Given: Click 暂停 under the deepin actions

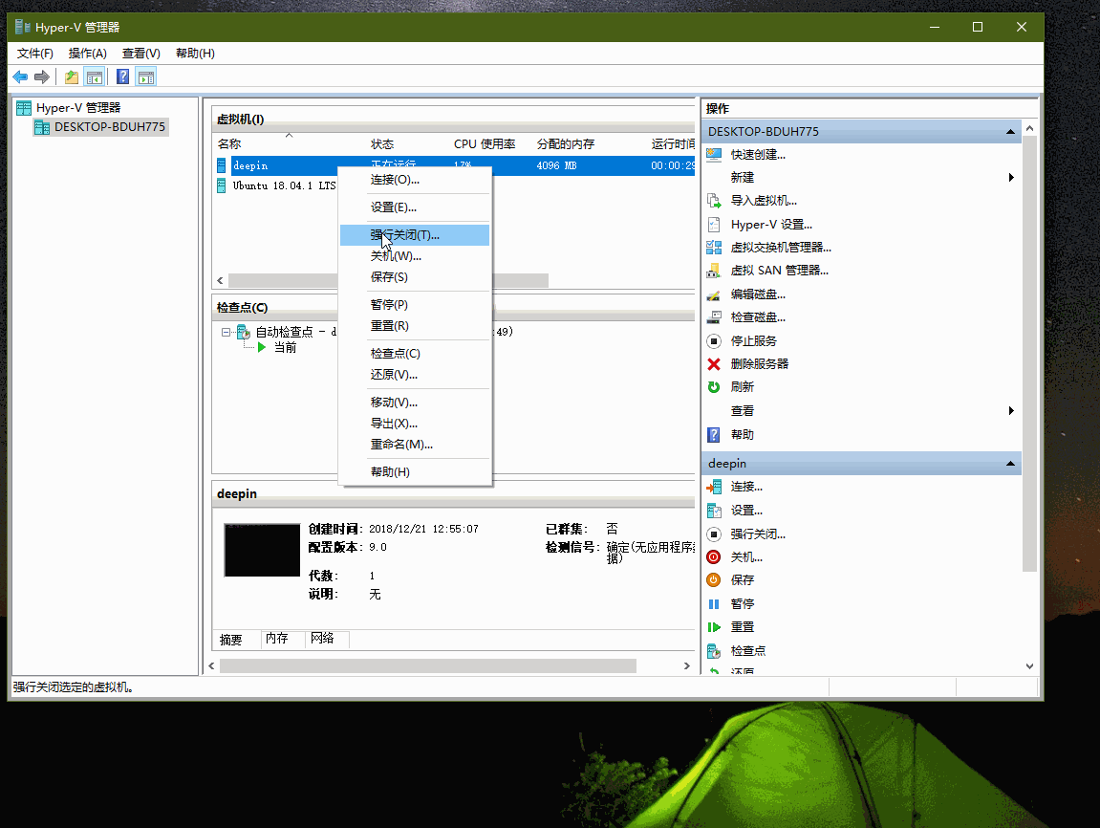Looking at the screenshot, I should [x=743, y=604].
